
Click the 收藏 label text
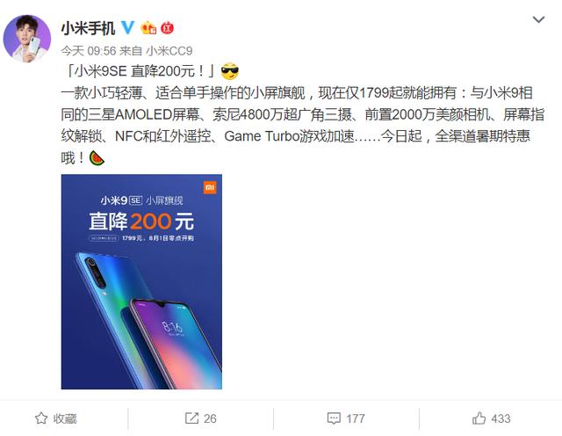65,418
